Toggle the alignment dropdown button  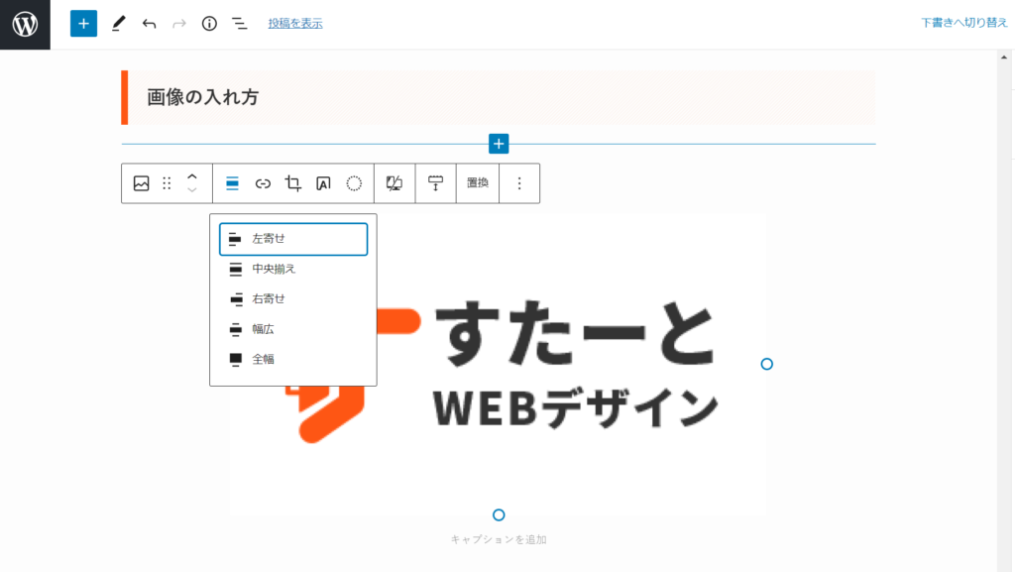point(232,183)
